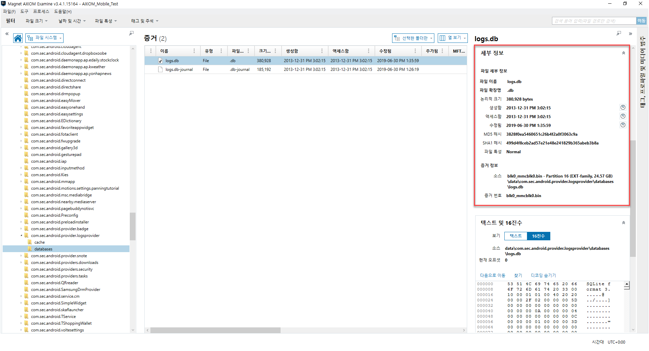The height and width of the screenshot is (351, 649).
Task: Click the databases folder icon in the tree
Action: pos(30,249)
